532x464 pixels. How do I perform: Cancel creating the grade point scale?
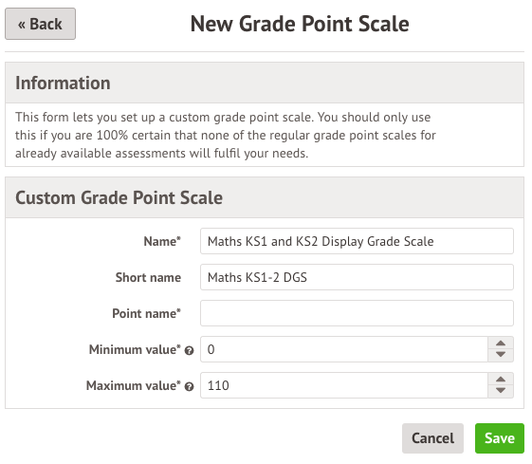pyautogui.click(x=432, y=438)
